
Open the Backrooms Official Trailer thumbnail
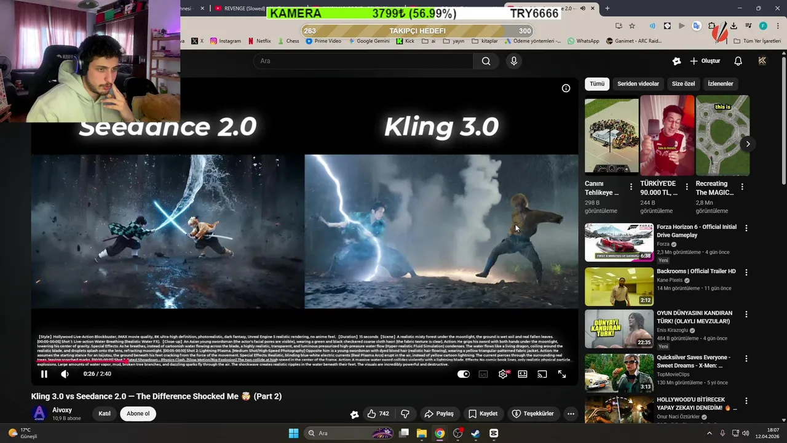(619, 286)
